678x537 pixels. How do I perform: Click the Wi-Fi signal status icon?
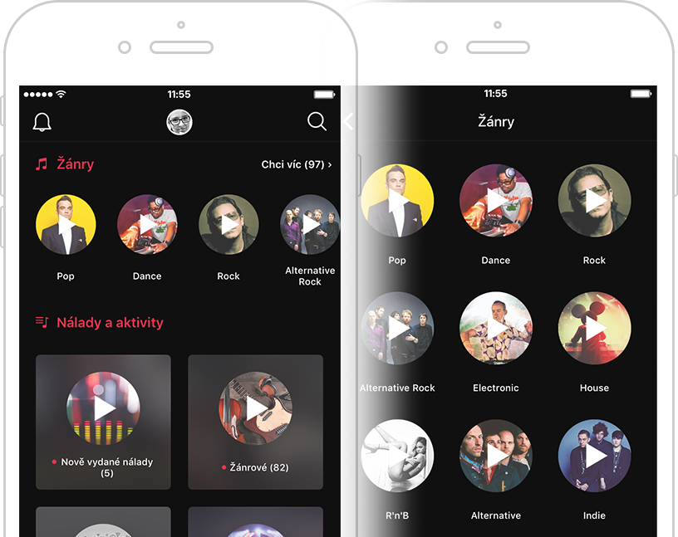(x=61, y=94)
